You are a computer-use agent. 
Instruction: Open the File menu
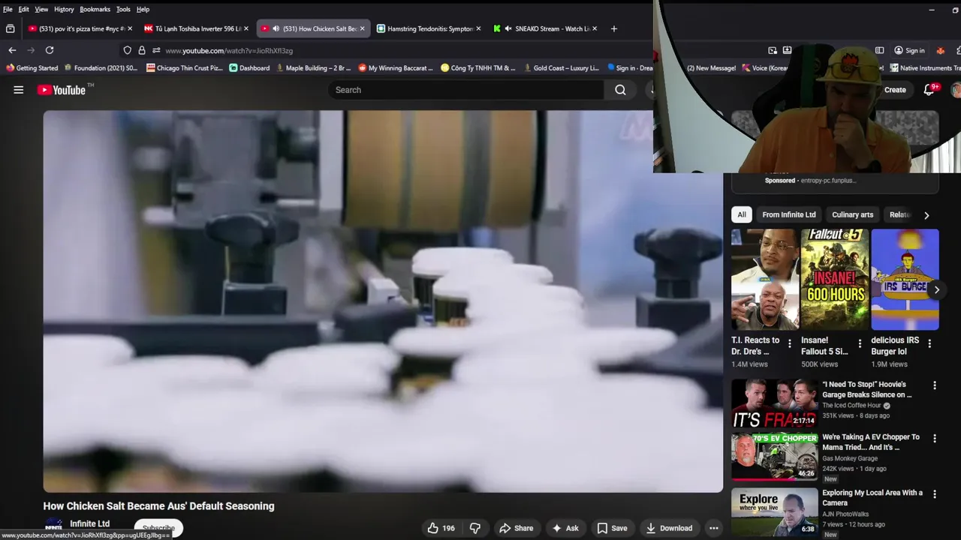click(x=8, y=9)
